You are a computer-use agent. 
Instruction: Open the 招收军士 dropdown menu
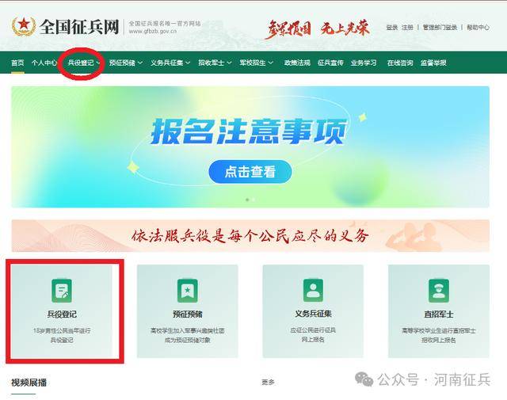(213, 63)
